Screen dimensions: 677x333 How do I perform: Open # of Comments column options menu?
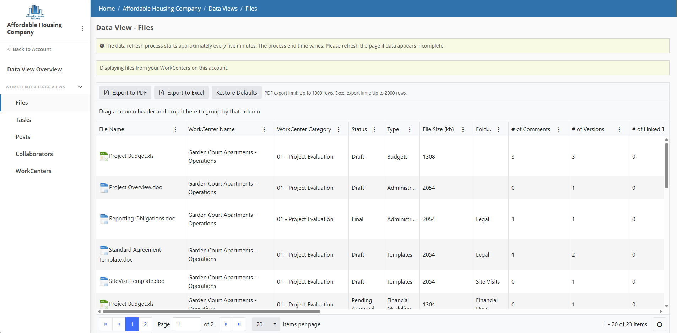(x=559, y=129)
